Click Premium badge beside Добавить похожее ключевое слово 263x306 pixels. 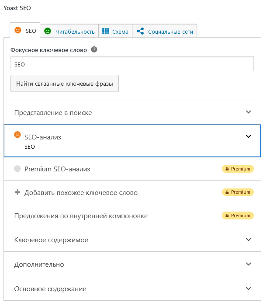238,192
